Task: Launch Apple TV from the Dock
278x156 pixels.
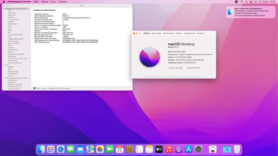Action: click(x=159, y=149)
